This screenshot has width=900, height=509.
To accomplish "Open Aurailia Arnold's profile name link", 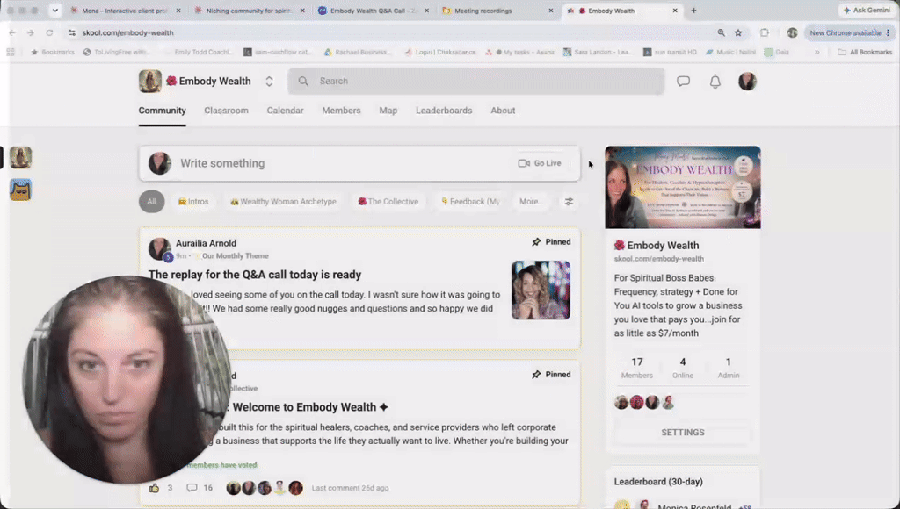I will [206, 243].
